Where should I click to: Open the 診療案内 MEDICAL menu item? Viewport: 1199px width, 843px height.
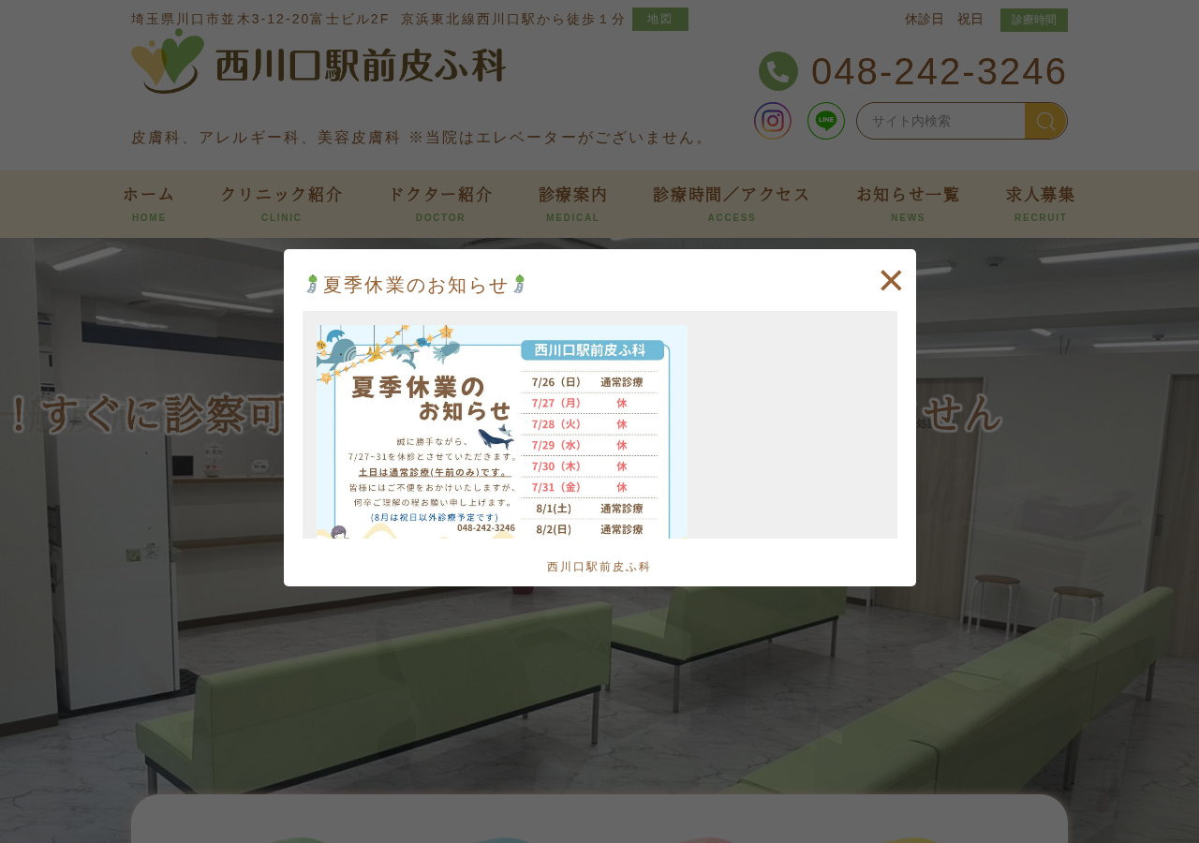coord(573,203)
